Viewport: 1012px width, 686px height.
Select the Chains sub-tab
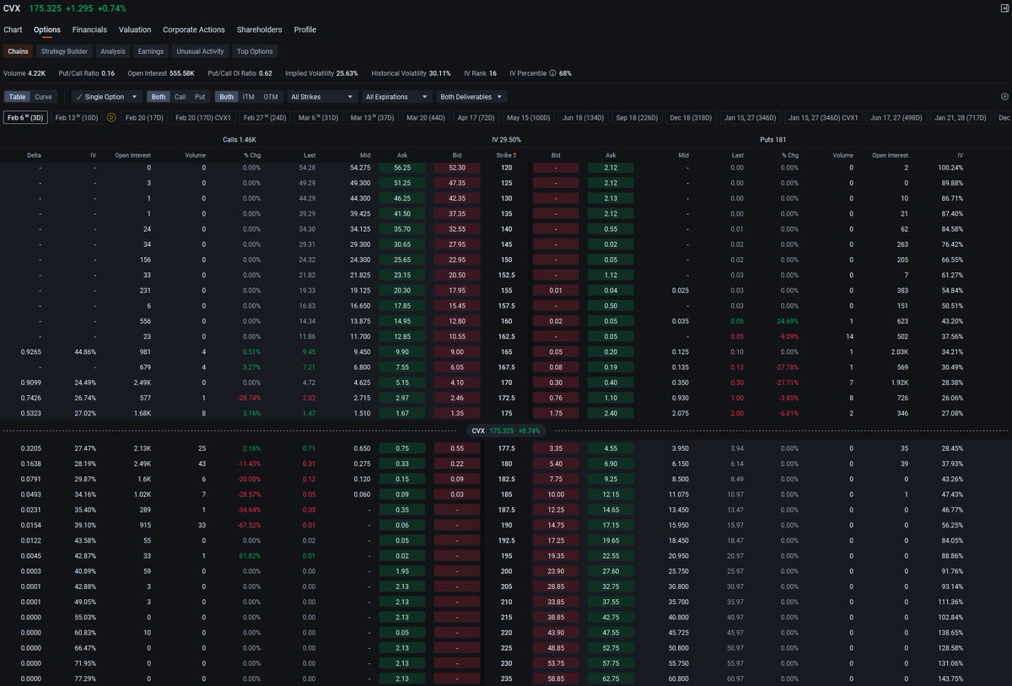[18, 51]
